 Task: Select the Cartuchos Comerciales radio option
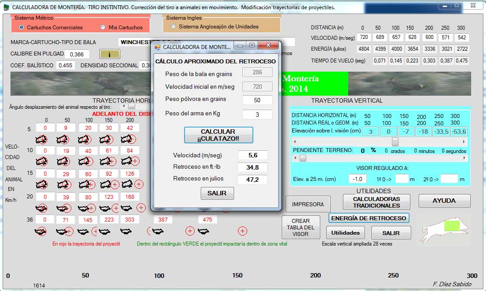tap(21, 27)
